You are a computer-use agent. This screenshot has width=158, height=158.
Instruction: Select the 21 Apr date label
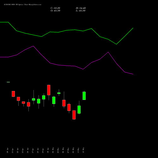[x=13, y=150]
